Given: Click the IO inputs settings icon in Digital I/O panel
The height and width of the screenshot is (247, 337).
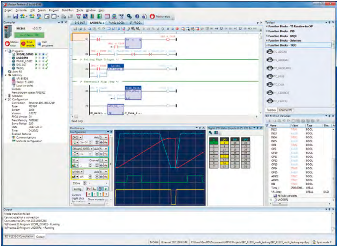Looking at the screenshot, I should coord(211,133).
